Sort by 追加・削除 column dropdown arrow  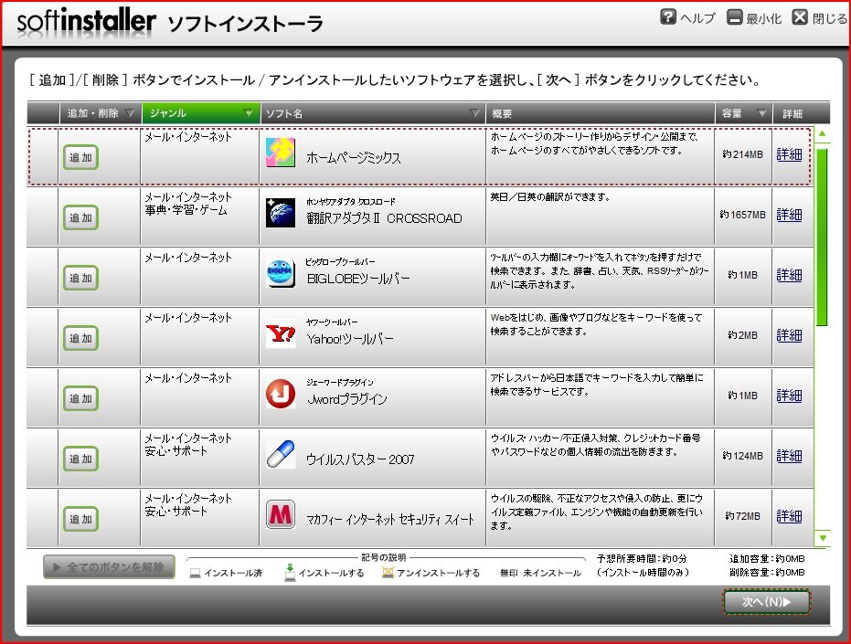pyautogui.click(x=130, y=113)
